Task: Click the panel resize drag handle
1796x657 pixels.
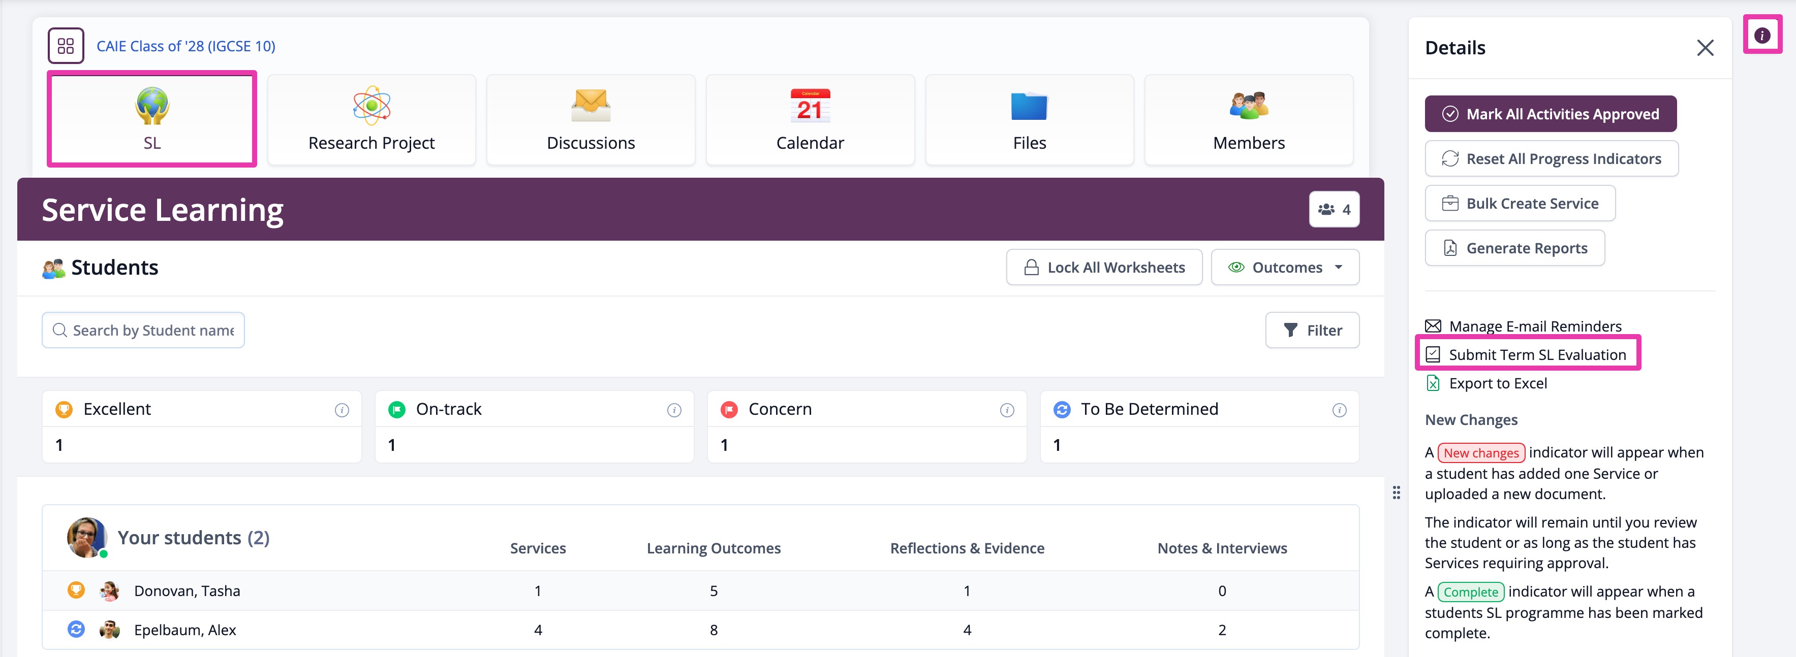Action: (x=1396, y=492)
